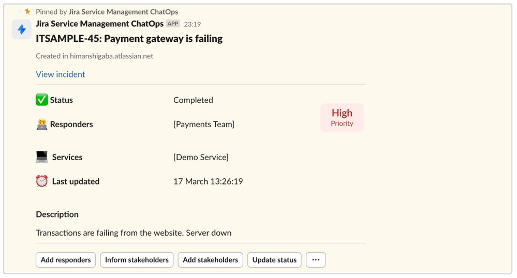
Task: Click the [Demo Service] services value
Action: pyautogui.click(x=201, y=157)
